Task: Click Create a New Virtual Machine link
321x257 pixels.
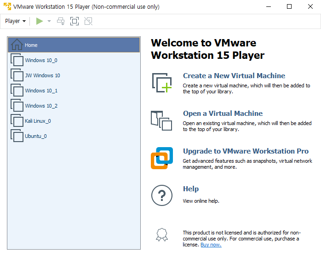Action: (x=234, y=76)
